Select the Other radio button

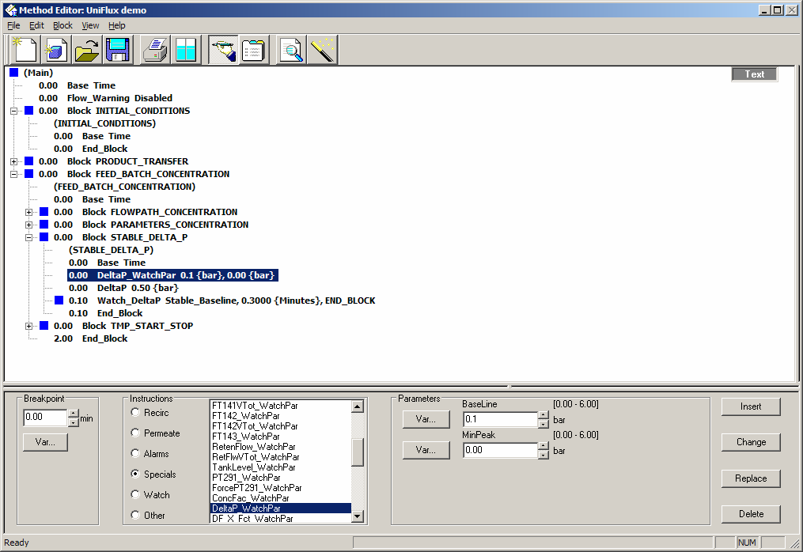(135, 515)
